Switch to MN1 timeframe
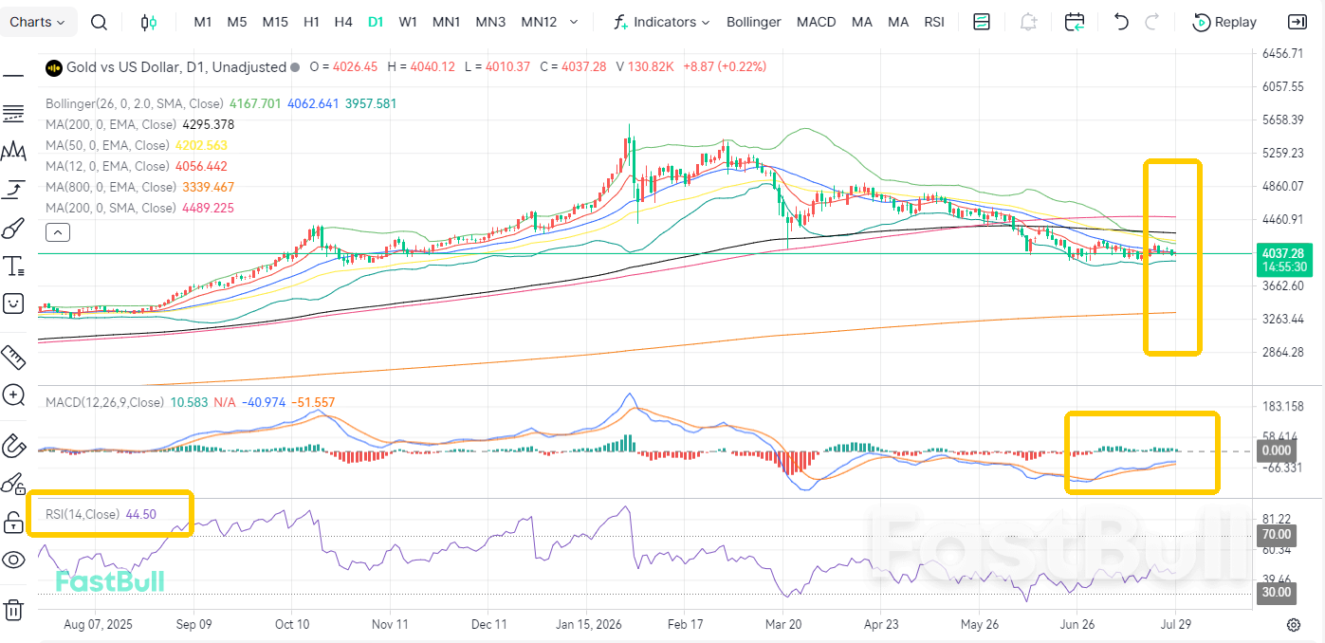 point(446,22)
